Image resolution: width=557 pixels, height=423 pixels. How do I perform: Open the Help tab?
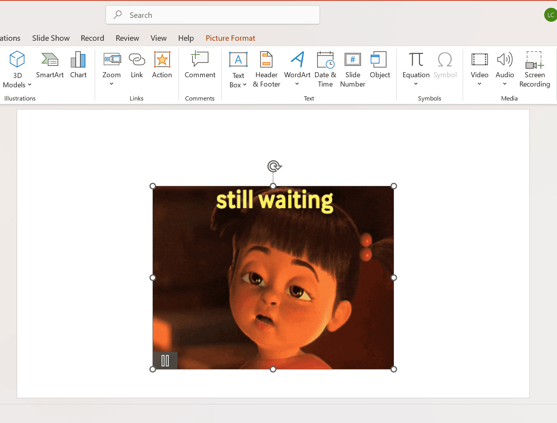pos(186,38)
